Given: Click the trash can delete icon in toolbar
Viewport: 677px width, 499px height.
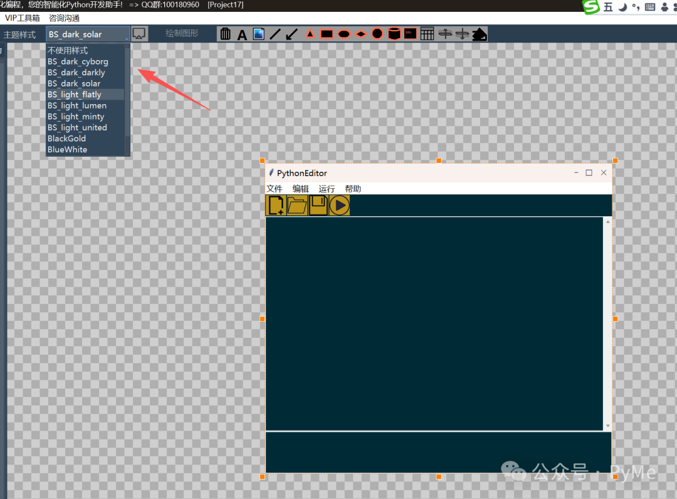Looking at the screenshot, I should [x=226, y=34].
